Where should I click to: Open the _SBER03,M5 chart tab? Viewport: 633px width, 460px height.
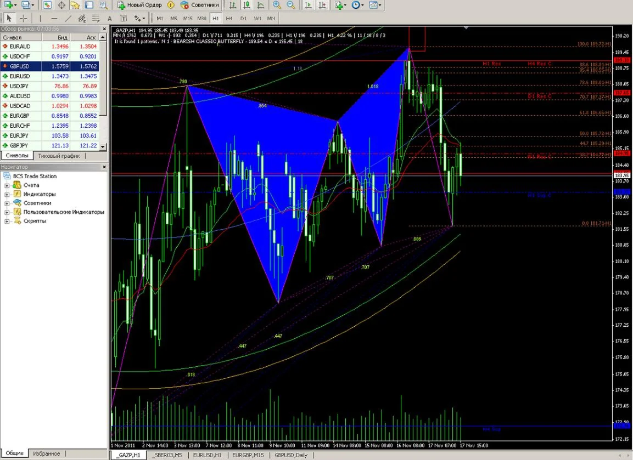click(167, 455)
